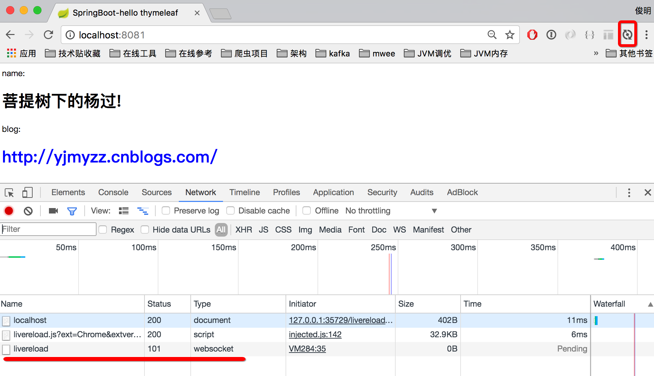The image size is (654, 376).
Task: Filter requests by WS type
Action: (x=399, y=230)
